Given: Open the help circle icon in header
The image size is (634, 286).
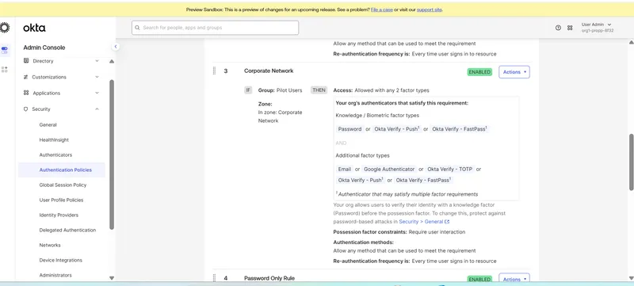Looking at the screenshot, I should (559, 28).
